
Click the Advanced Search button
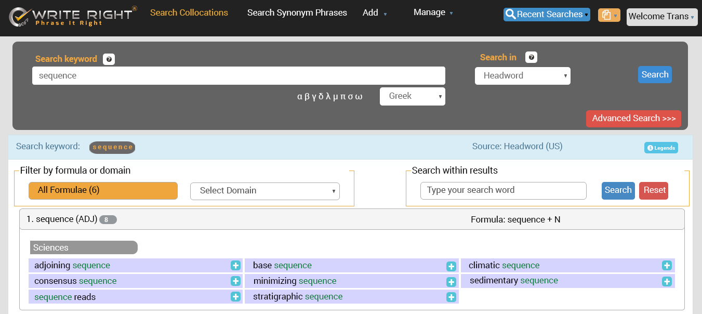pos(633,119)
